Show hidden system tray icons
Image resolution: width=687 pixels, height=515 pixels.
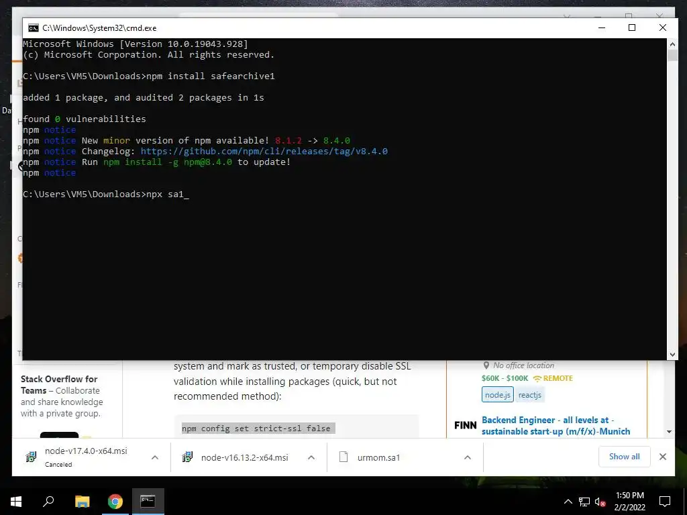click(568, 502)
